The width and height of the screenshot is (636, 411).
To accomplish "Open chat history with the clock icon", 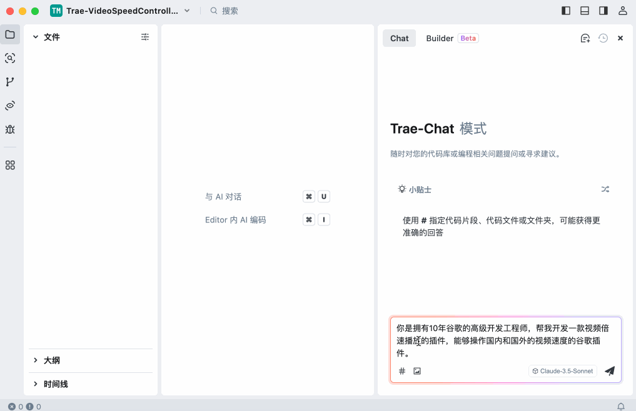I will 602,38.
